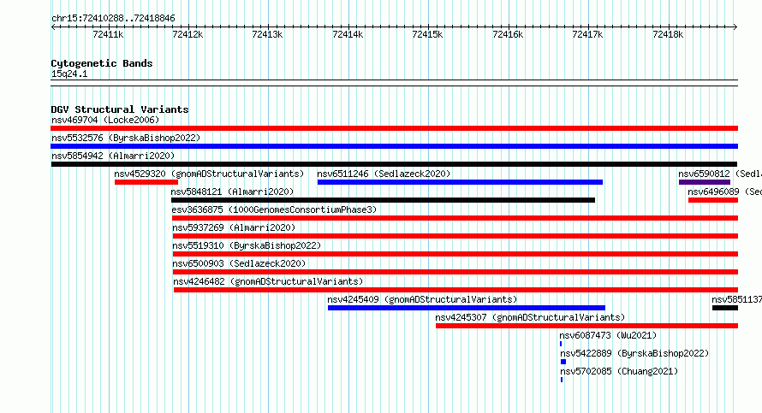
Task: Click the nsv469704 (Locke2006) red variant bar
Action: [x=394, y=128]
